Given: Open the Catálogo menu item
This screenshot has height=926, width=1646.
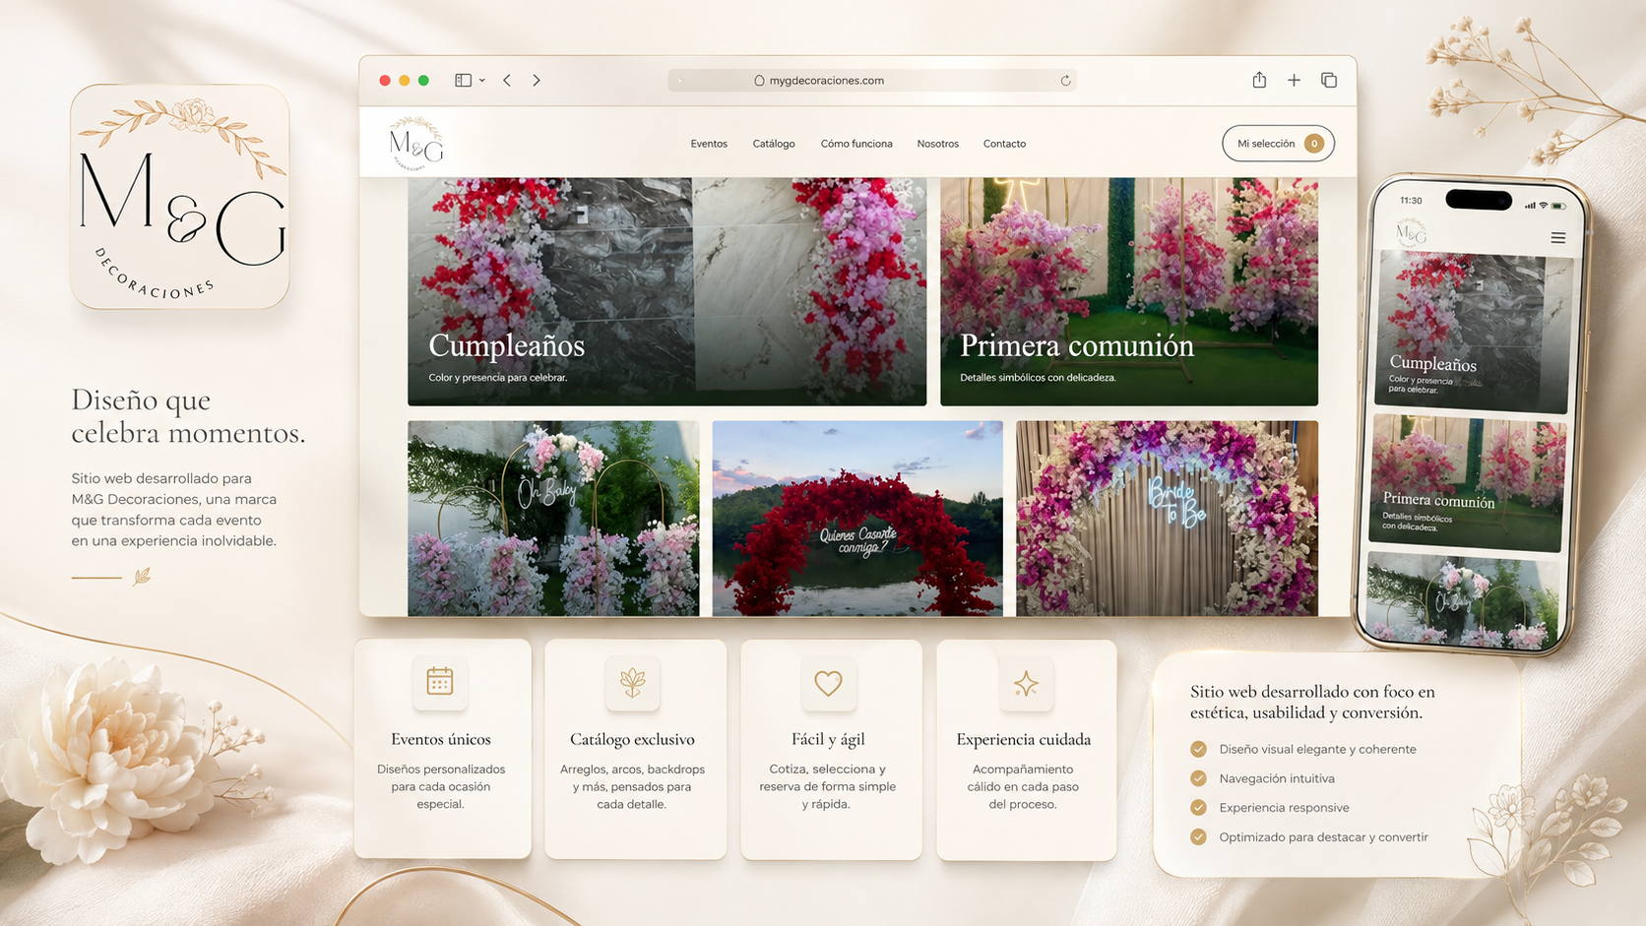Looking at the screenshot, I should [x=774, y=144].
